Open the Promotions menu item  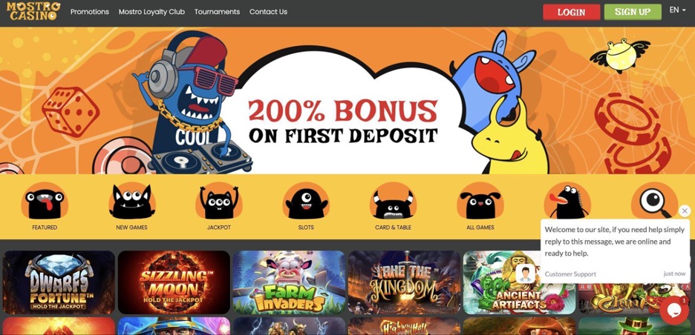pyautogui.click(x=90, y=12)
